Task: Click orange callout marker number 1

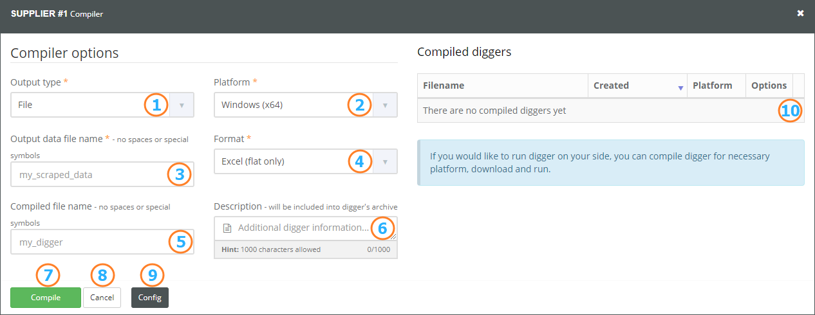Action: 156,105
